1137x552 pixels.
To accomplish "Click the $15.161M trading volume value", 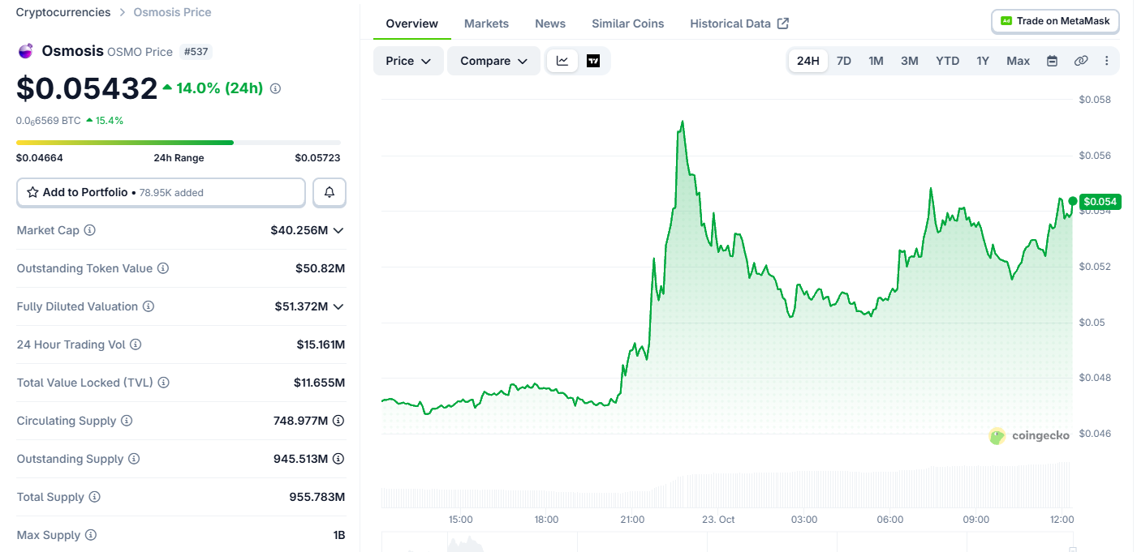I will point(321,344).
